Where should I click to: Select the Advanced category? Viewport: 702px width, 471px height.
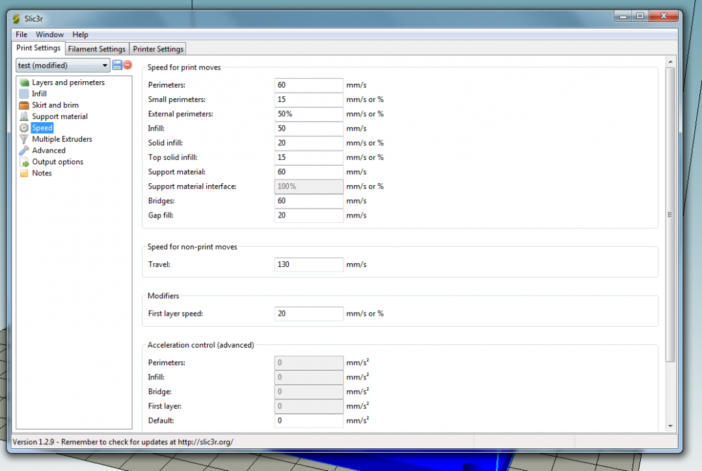[49, 151]
